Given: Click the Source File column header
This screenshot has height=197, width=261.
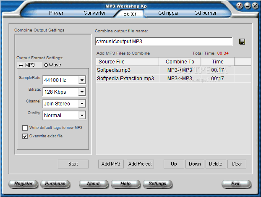Looking at the screenshot, I should coord(127,62).
